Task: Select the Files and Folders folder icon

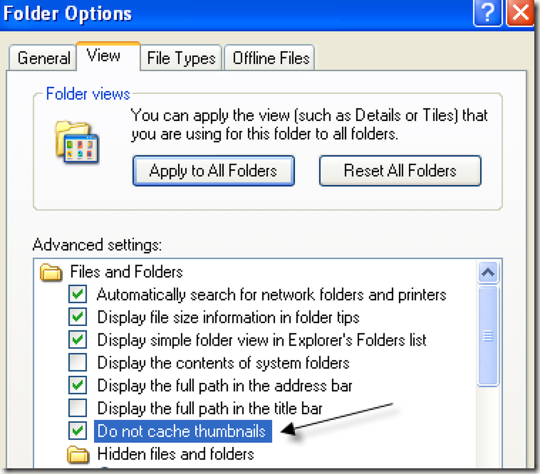Action: tap(51, 273)
